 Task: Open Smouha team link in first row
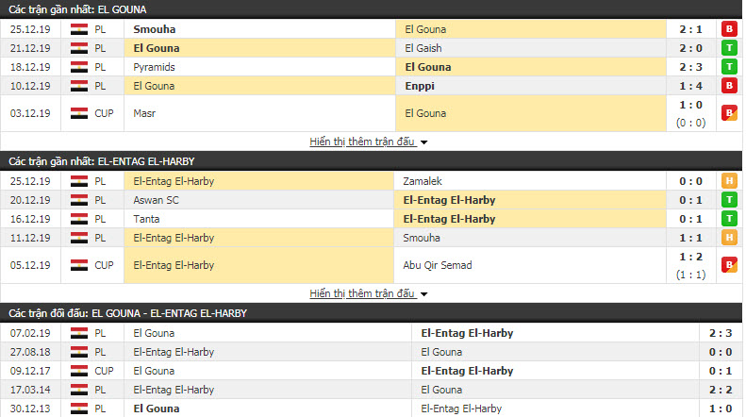point(154,29)
